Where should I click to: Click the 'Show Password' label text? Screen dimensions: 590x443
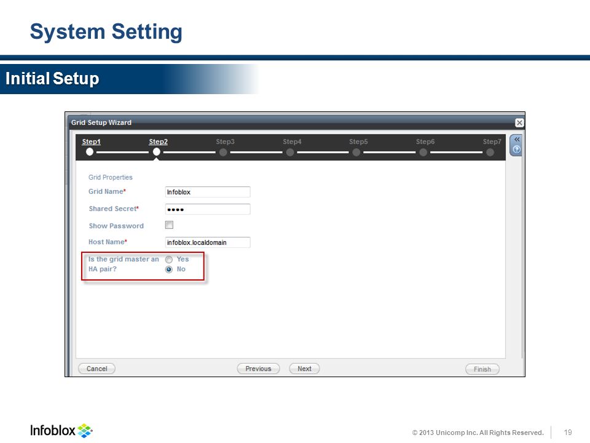coord(116,226)
